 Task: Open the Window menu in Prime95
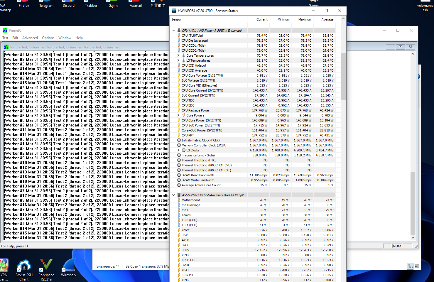tap(65, 38)
